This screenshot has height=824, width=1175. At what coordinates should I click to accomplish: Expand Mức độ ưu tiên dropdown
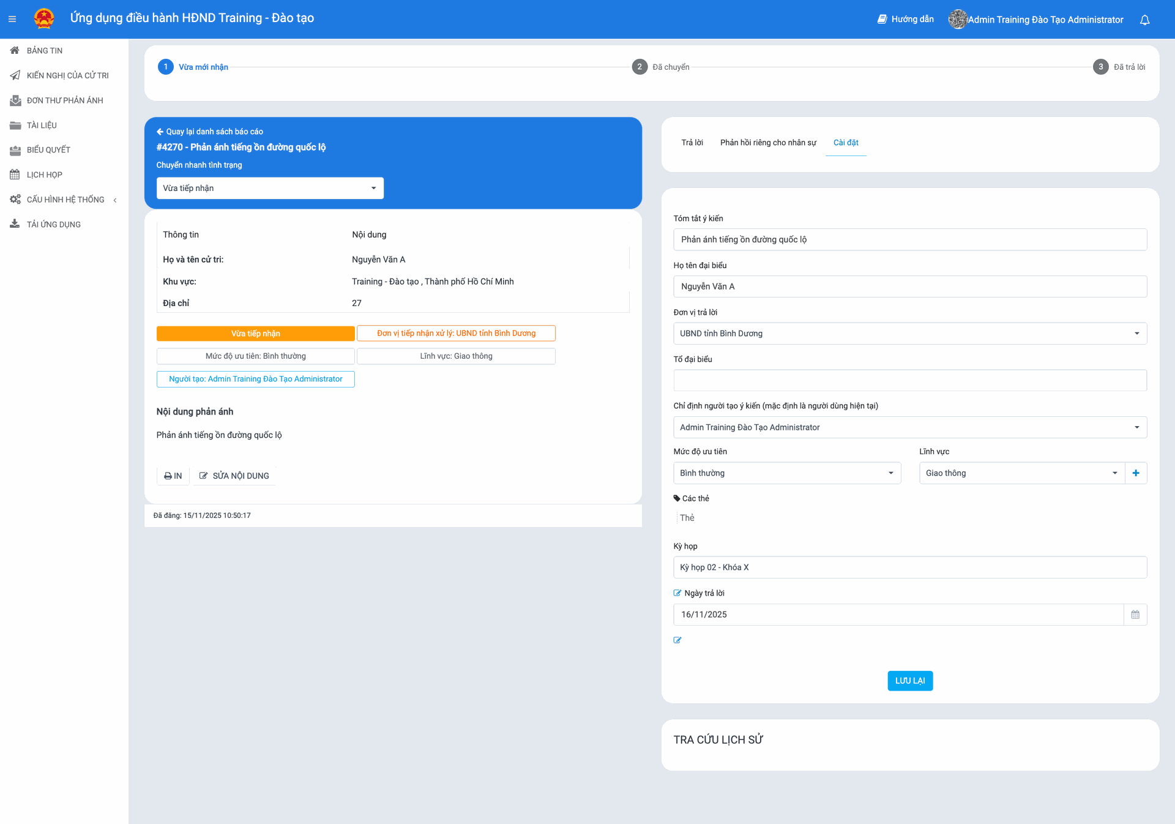coord(786,473)
